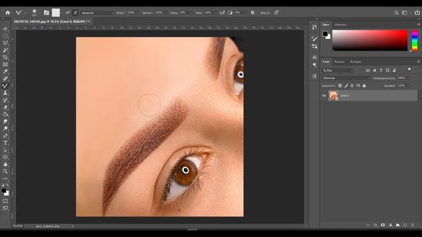
Task: Open the status bar info arrow
Action: [x=73, y=226]
